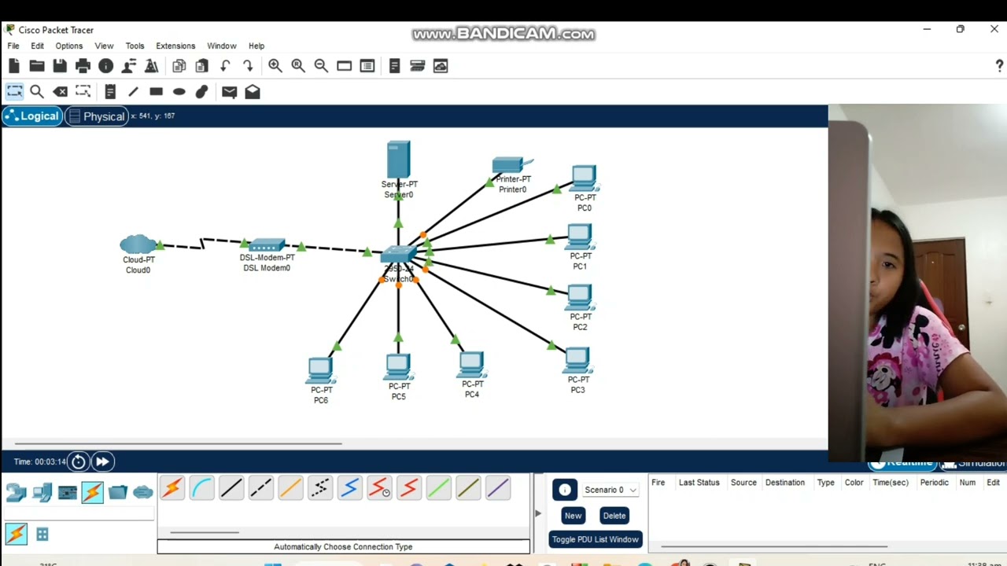
Task: Open the Options menu
Action: [x=69, y=46]
